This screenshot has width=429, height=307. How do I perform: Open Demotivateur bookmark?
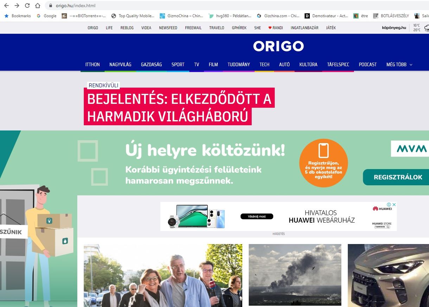pos(326,16)
